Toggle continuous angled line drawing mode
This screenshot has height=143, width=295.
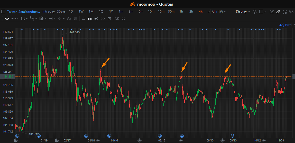(x=84, y=18)
